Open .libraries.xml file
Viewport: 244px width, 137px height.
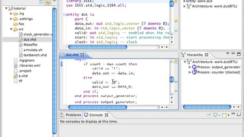click(29, 65)
